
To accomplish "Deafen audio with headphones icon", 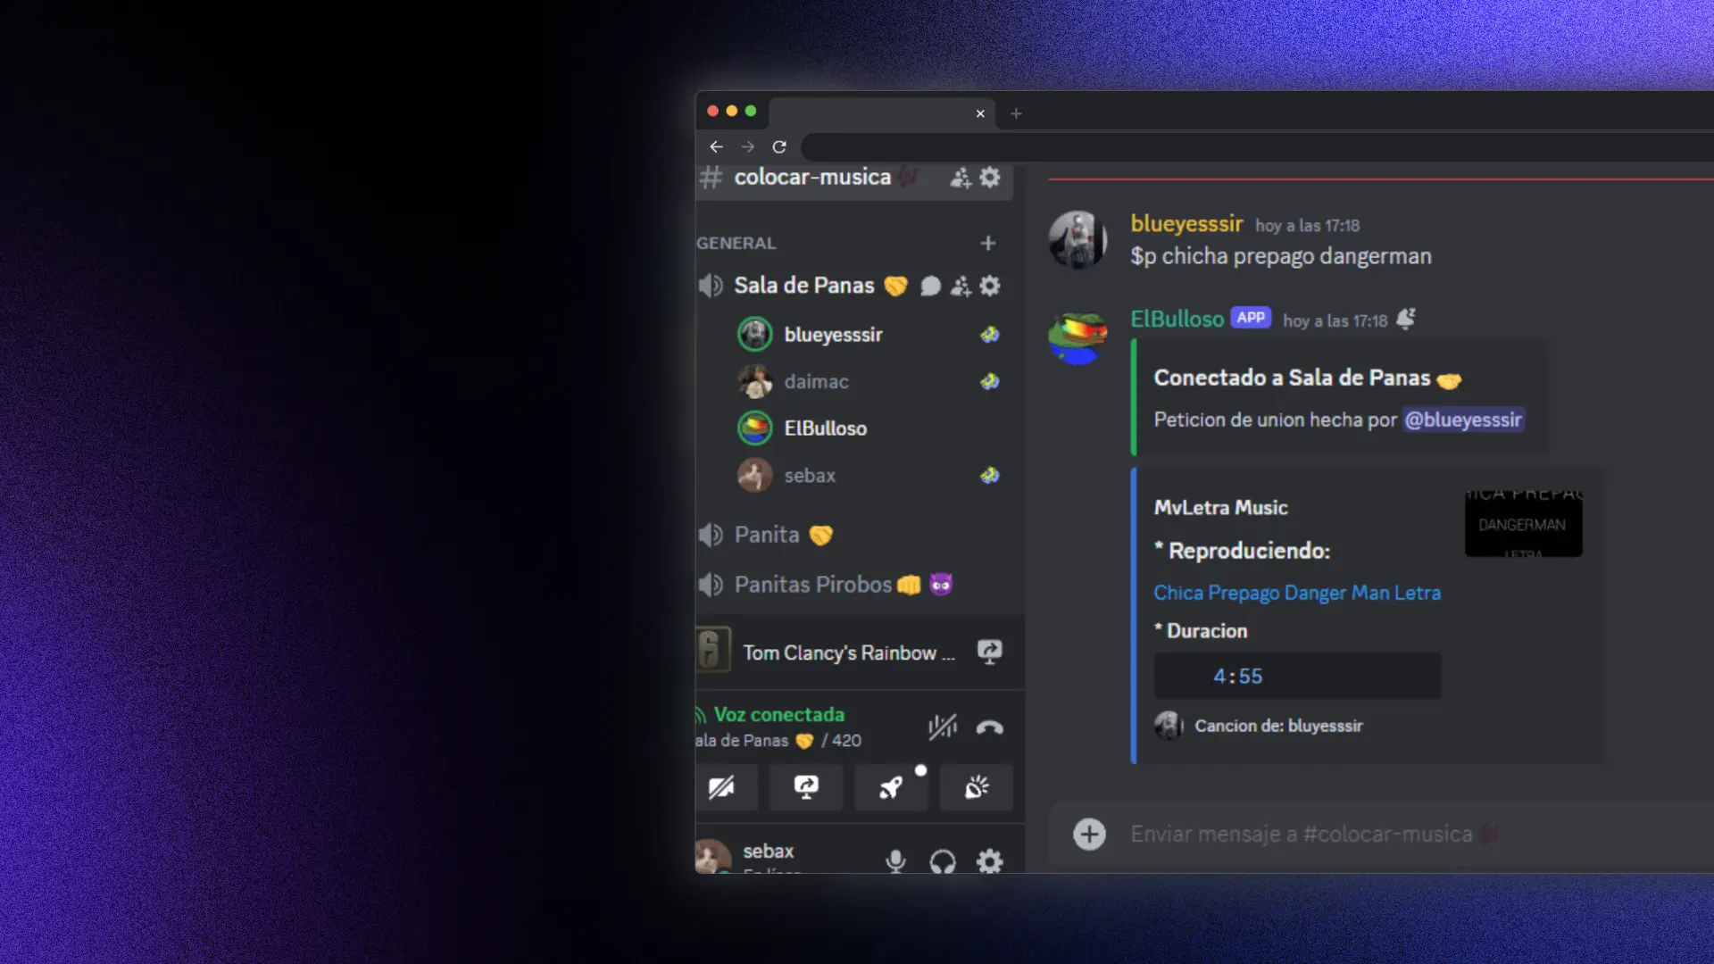I will [943, 861].
